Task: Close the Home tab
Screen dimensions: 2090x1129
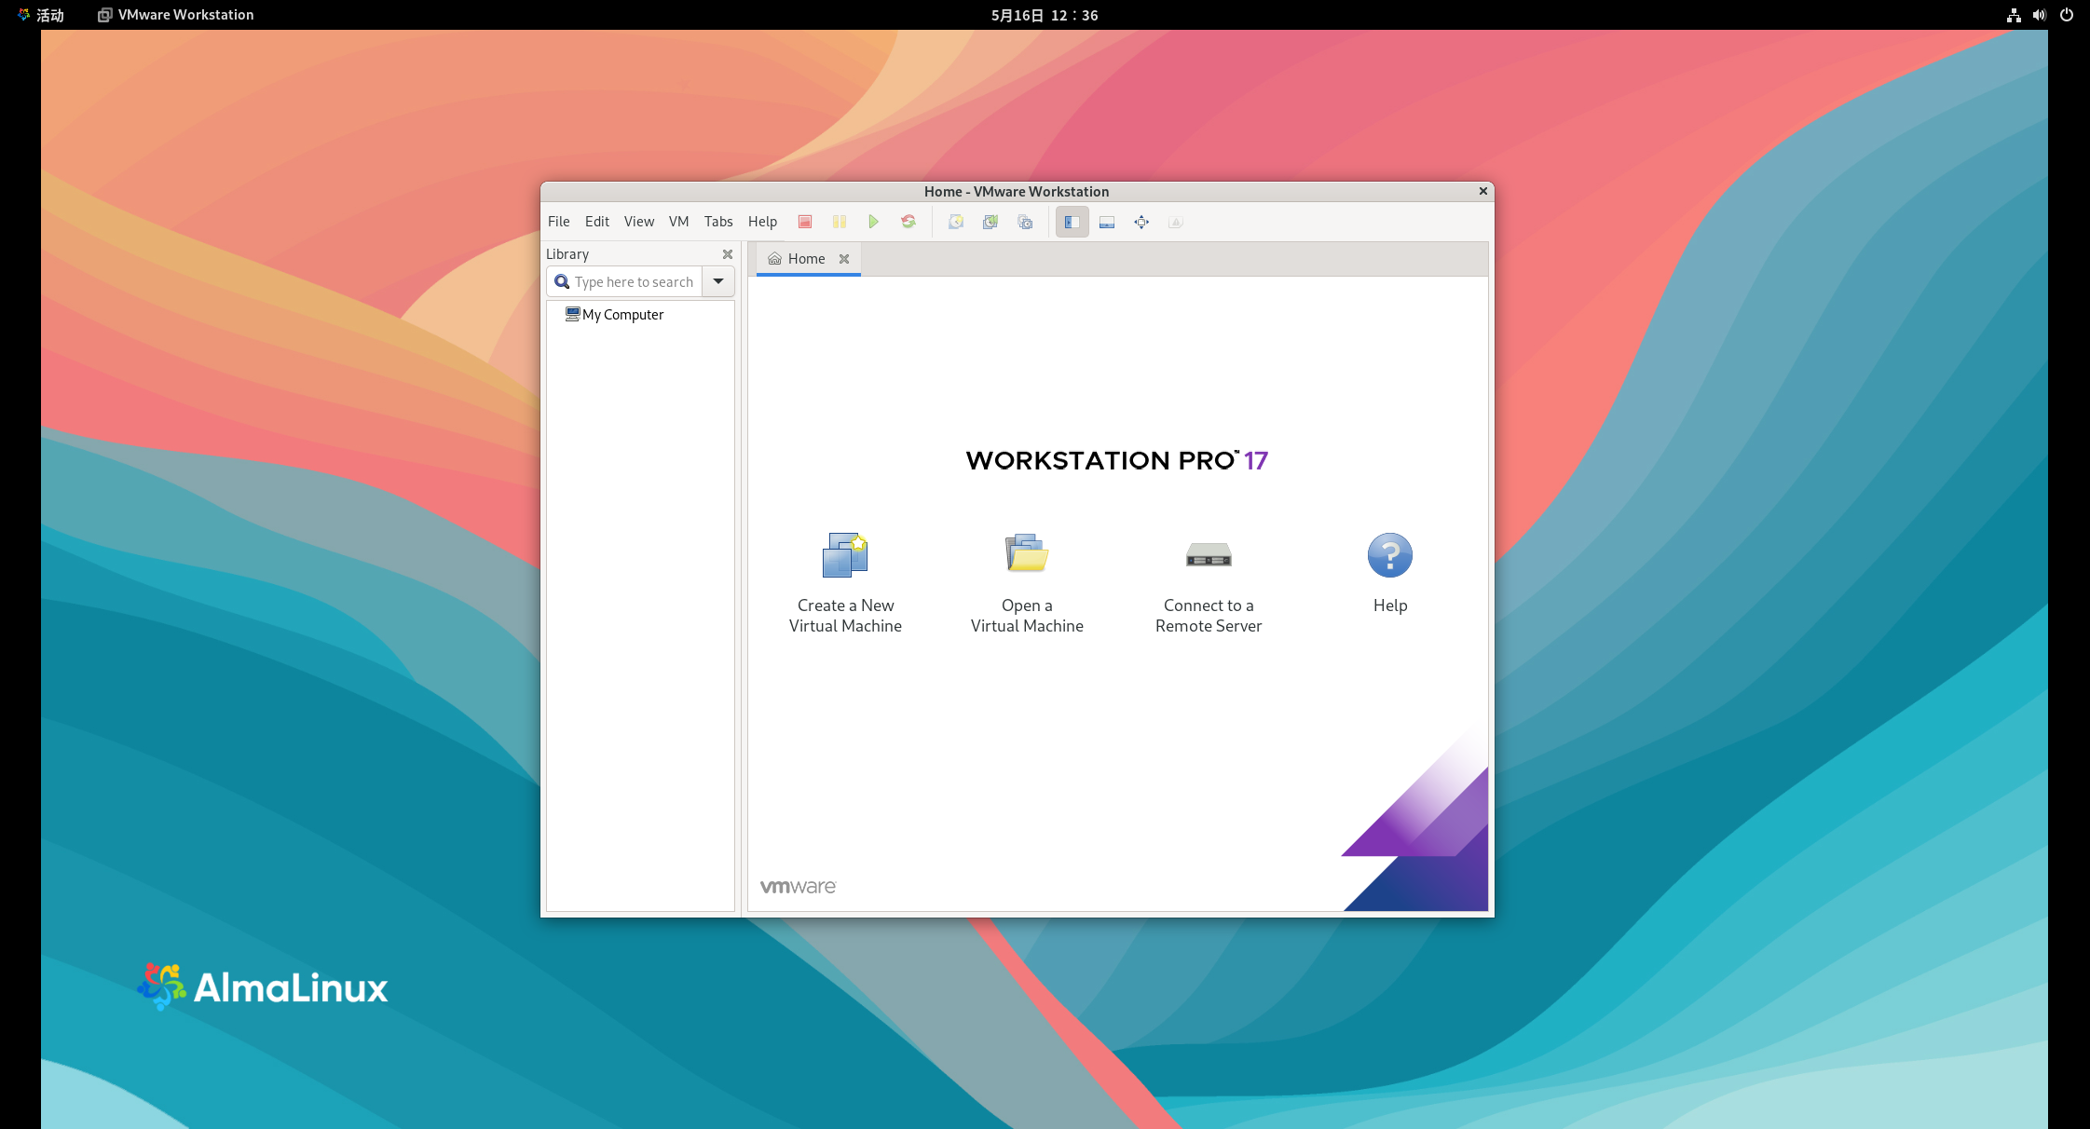Action: 844,259
